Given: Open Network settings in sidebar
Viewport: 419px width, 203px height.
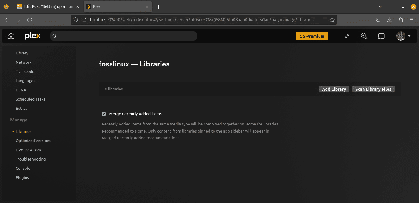Looking at the screenshot, I should [23, 62].
